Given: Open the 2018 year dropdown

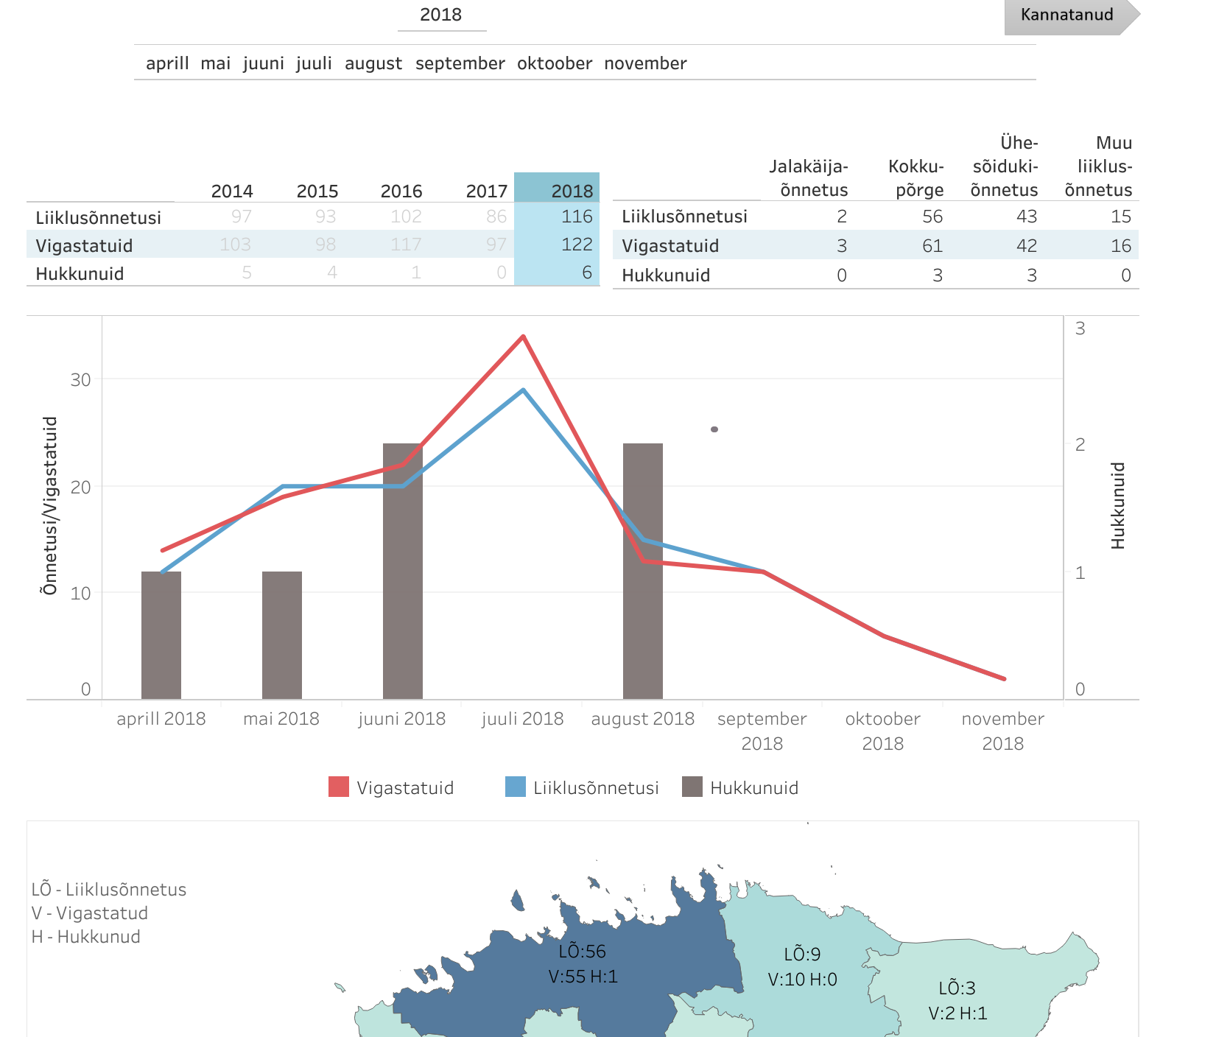Looking at the screenshot, I should (x=441, y=15).
